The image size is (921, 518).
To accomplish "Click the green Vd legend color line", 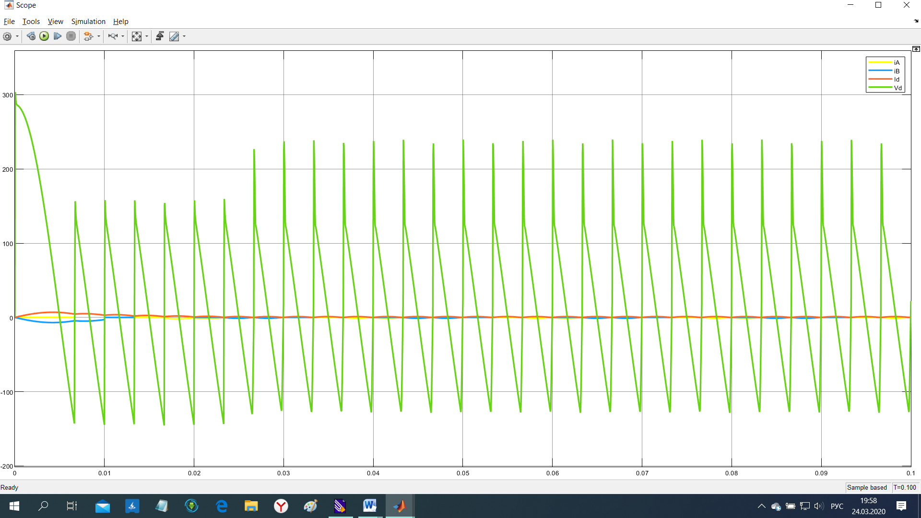I will [x=880, y=88].
